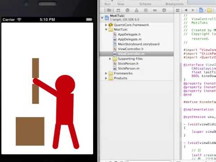Click the #define KineDefa line
The image size is (216, 162).
pyautogui.click(x=199, y=102)
